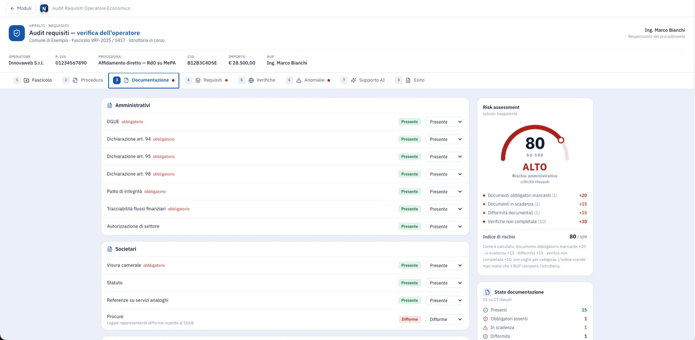This screenshot has width=695, height=340.
Task: Go to the Verifiche tab
Action: (x=257, y=80)
